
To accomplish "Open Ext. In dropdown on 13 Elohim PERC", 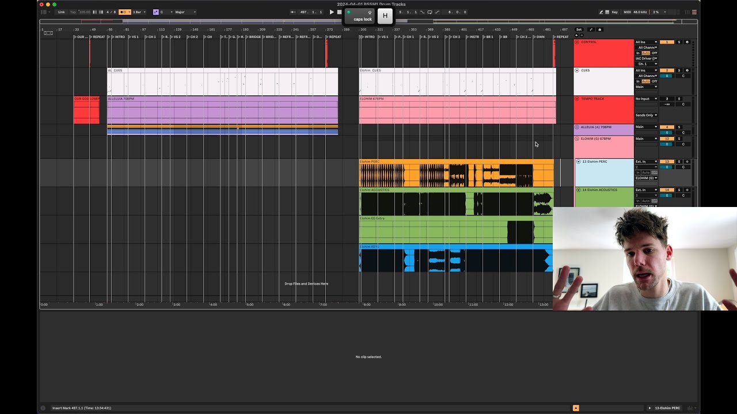I will (x=646, y=162).
